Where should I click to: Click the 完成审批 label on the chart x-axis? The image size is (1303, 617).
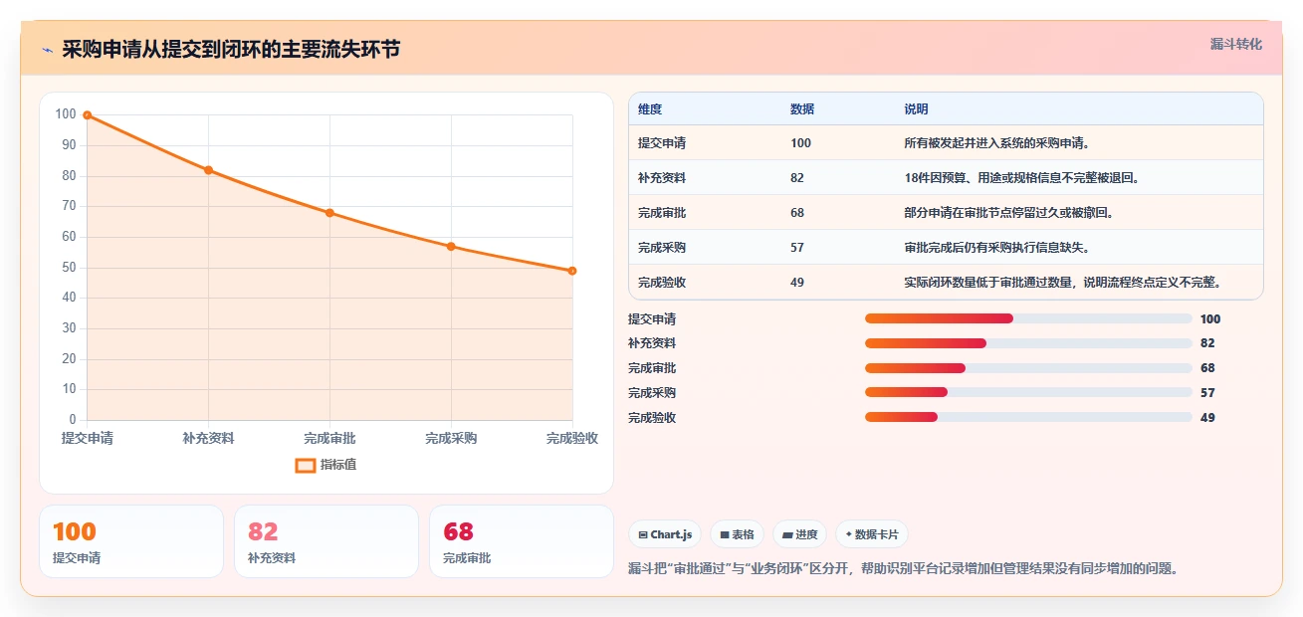tap(329, 438)
